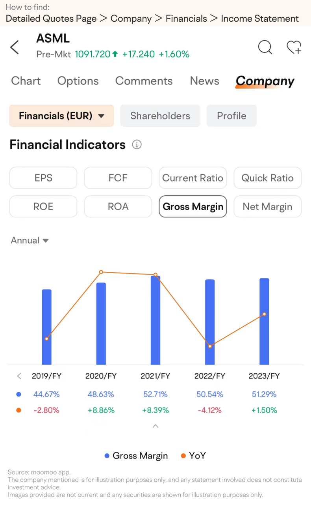
Task: Select the EPS indicator
Action: tap(43, 178)
